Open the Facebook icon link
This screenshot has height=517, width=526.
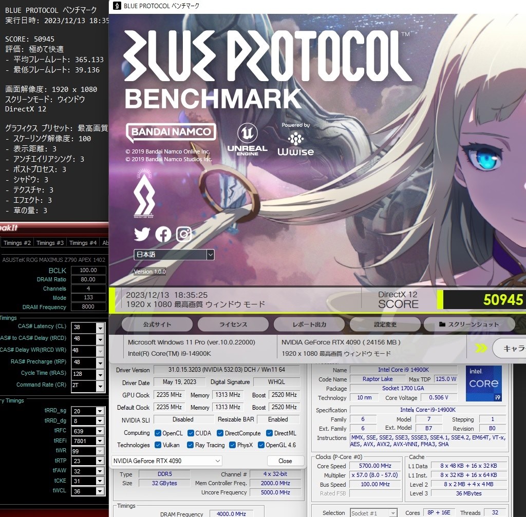[x=163, y=234]
